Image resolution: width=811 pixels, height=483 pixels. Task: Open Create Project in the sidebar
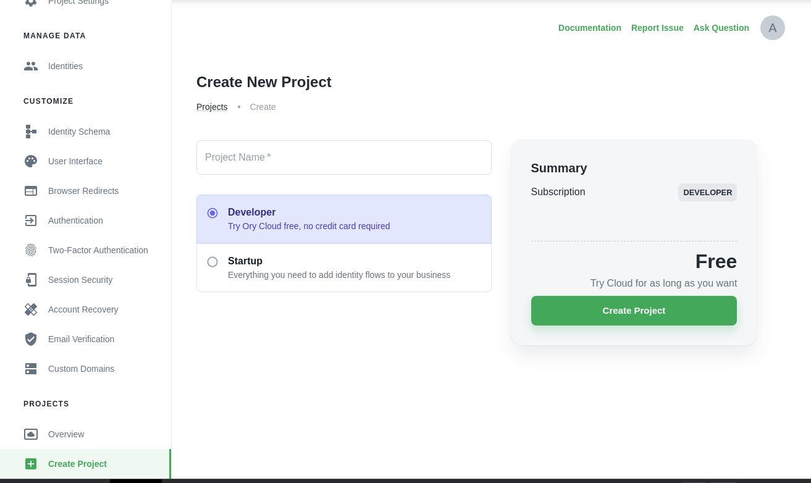[x=77, y=464]
